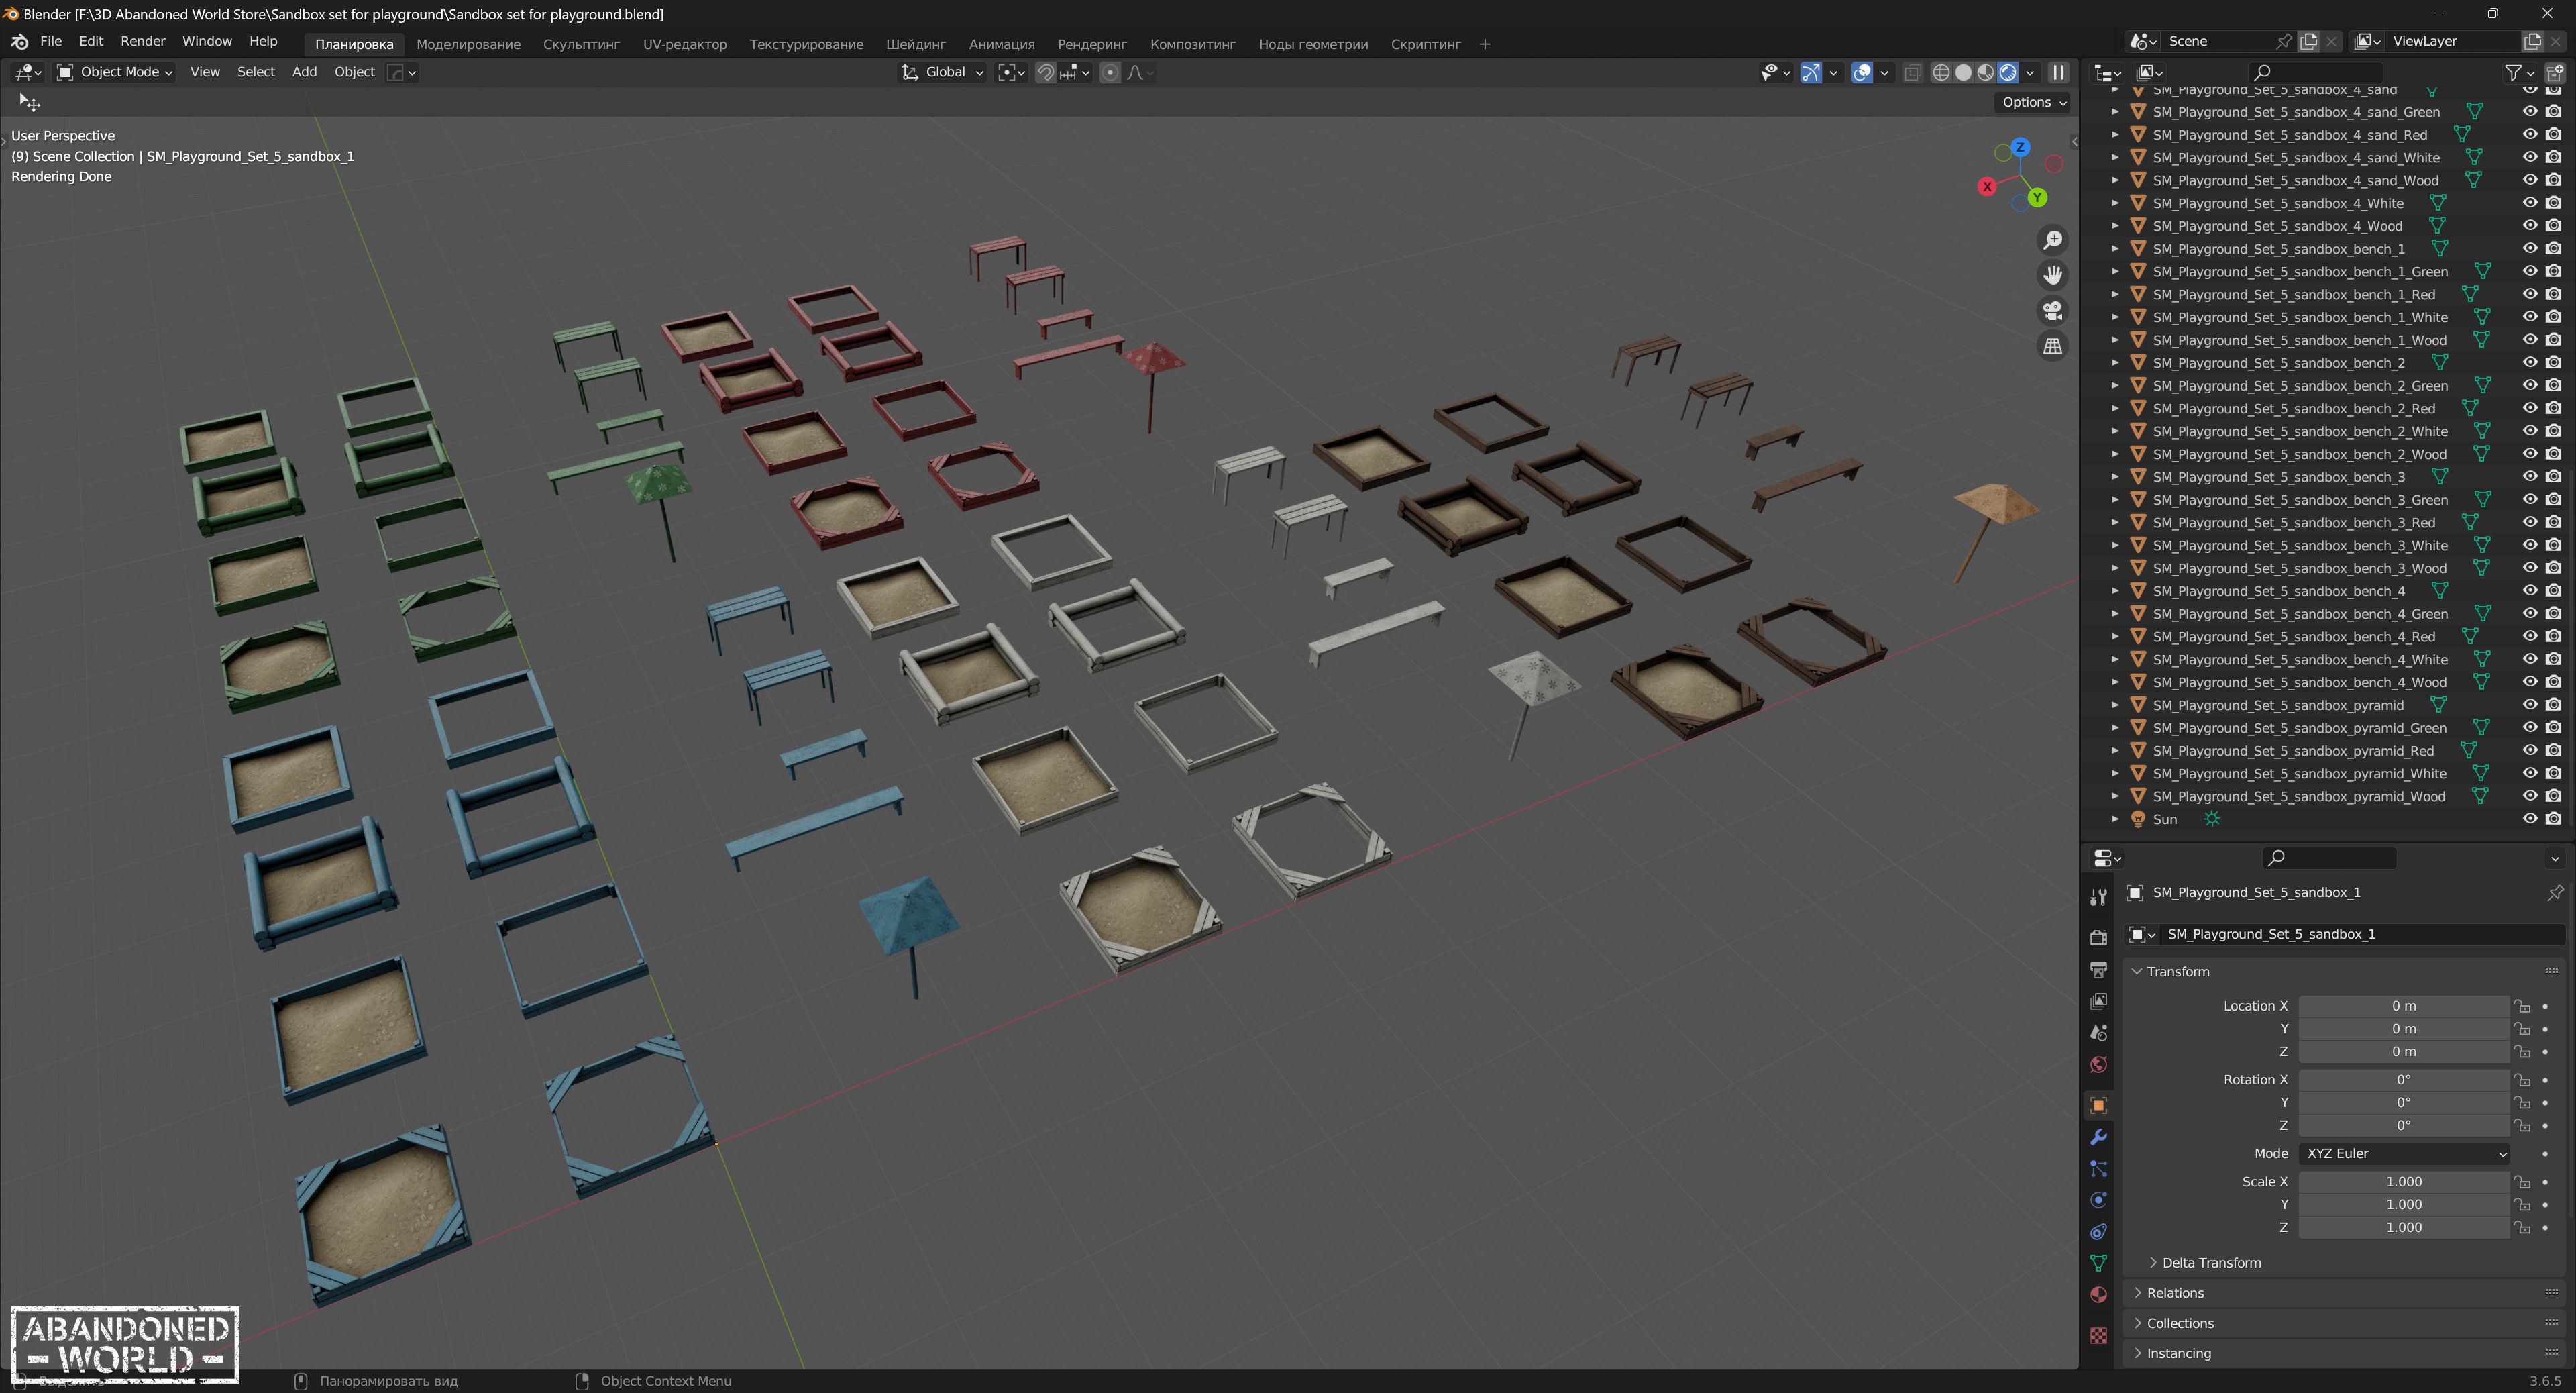Open the Object Data mesh tab
Screen dimensions: 2576x1393
click(x=2098, y=1263)
